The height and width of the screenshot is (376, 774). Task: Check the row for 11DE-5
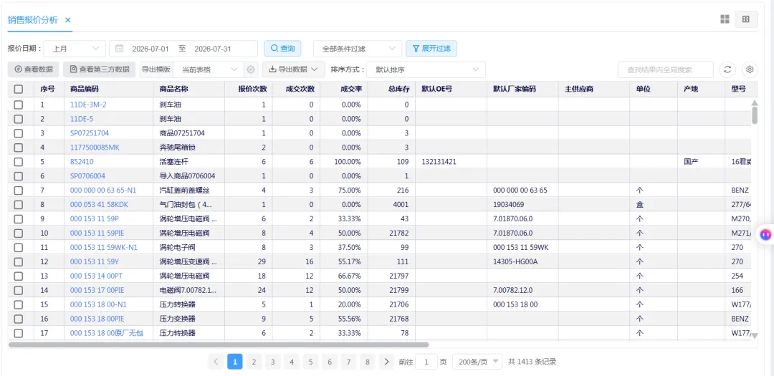(x=18, y=119)
